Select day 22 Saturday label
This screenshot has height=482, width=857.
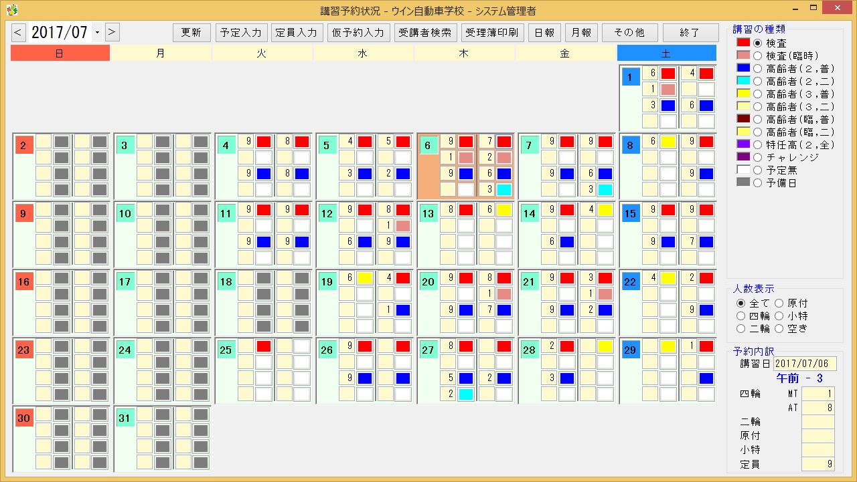pos(630,281)
